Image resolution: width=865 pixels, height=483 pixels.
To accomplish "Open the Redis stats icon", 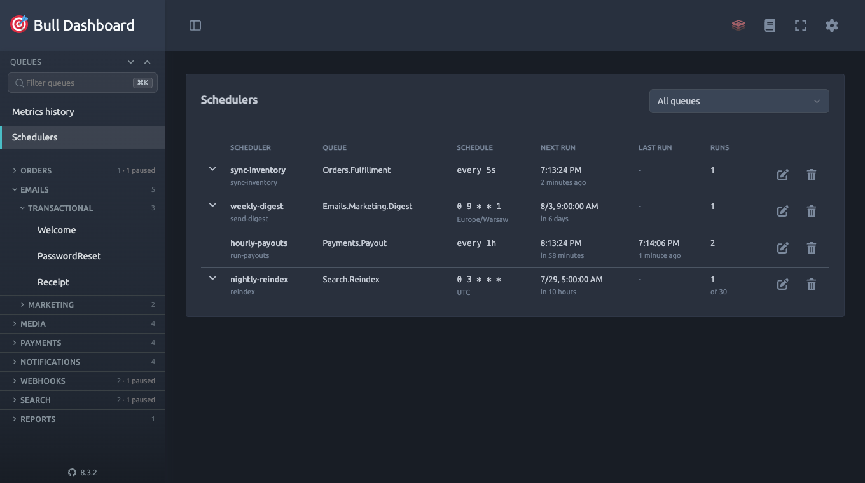I will tap(738, 25).
